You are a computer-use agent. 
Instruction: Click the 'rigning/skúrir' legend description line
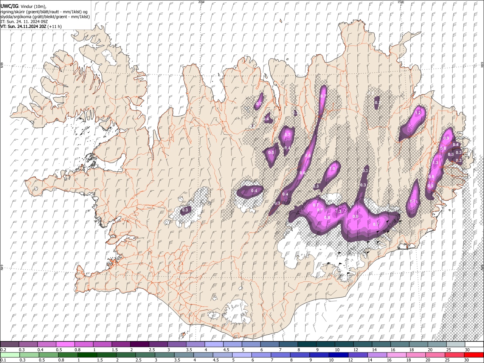click(x=44, y=12)
